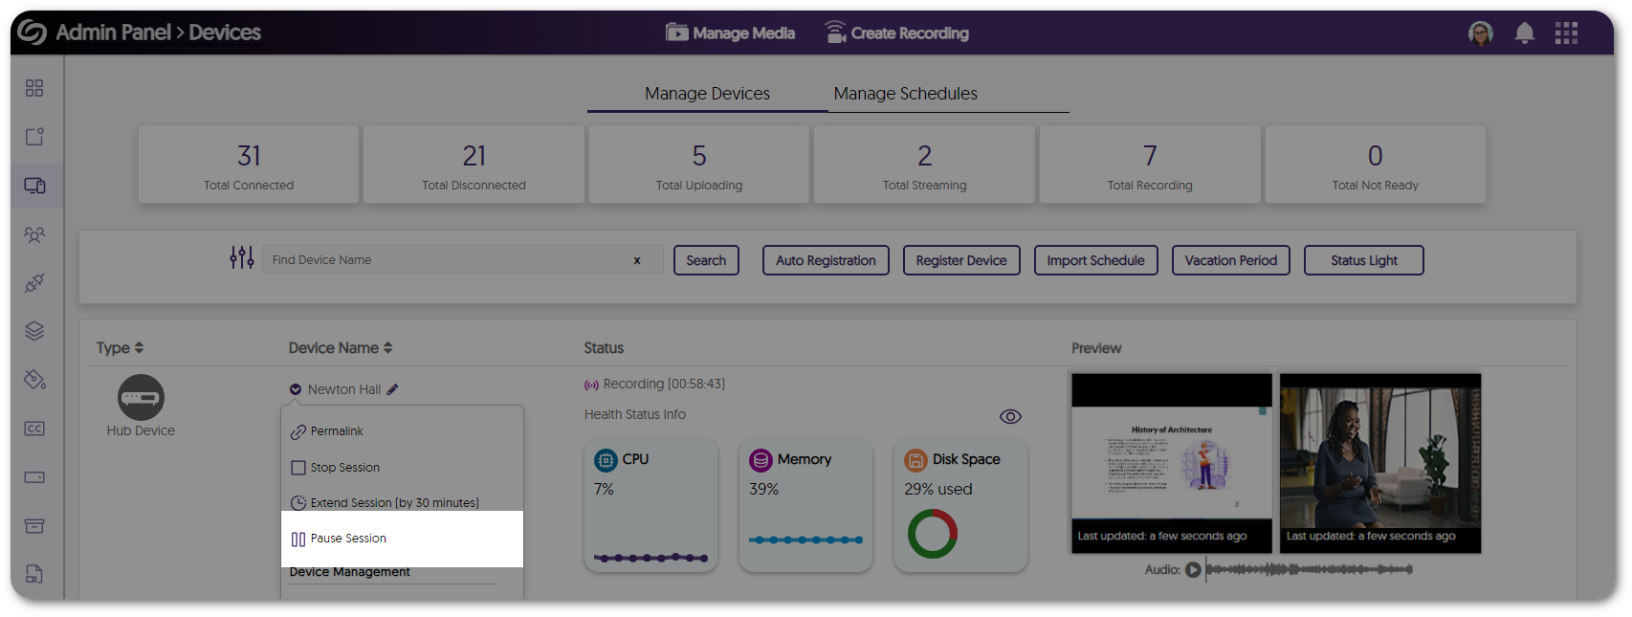Click the second sidebar icon with notification dot

[34, 137]
